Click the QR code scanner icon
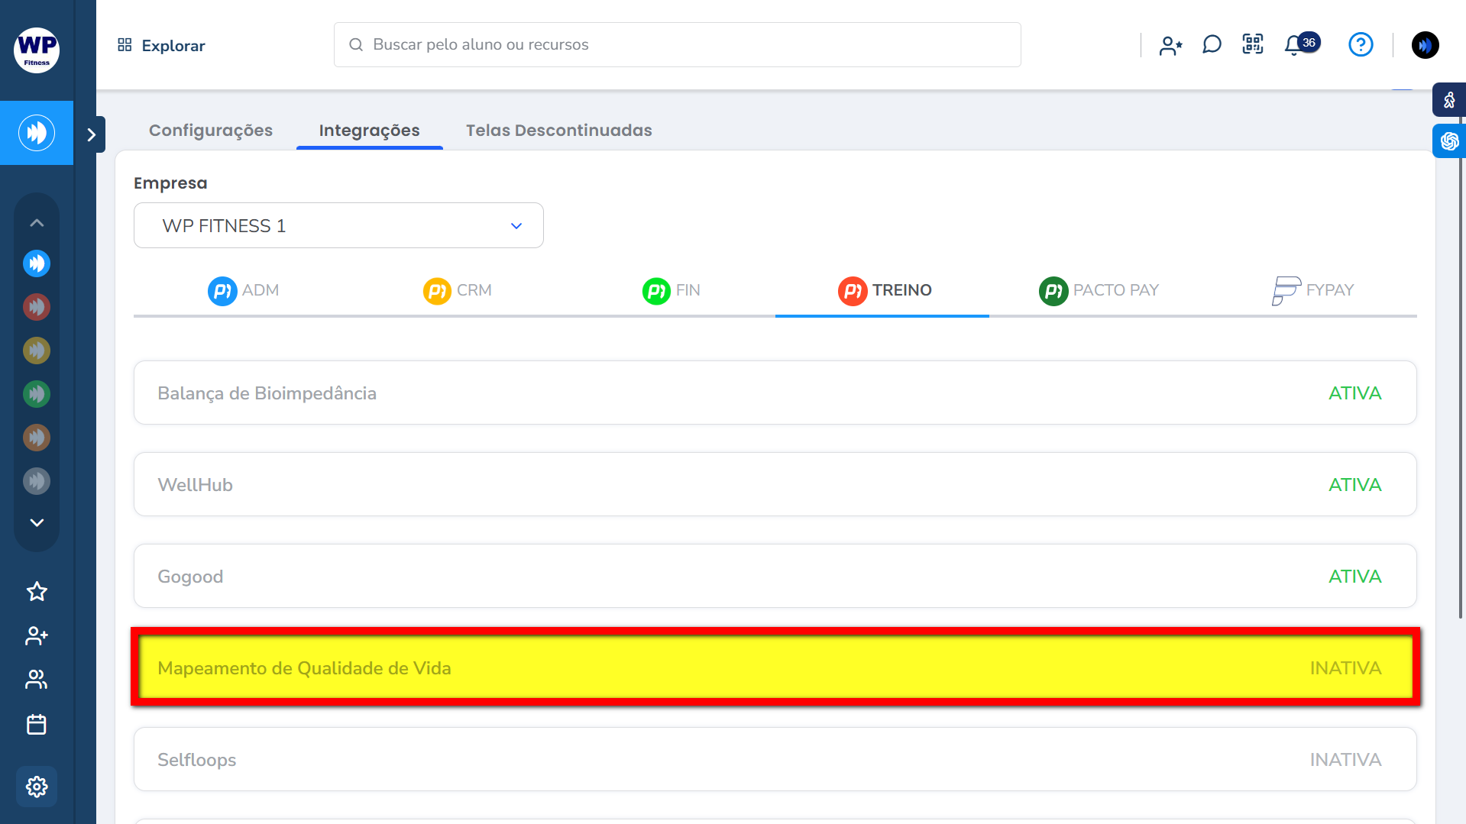The height and width of the screenshot is (824, 1466). point(1253,44)
